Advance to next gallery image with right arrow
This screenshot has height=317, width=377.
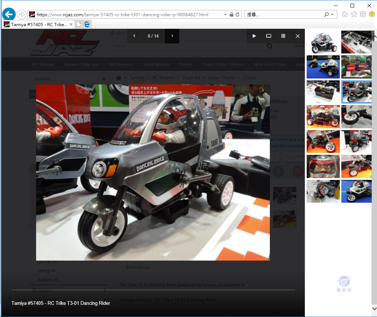(x=172, y=36)
